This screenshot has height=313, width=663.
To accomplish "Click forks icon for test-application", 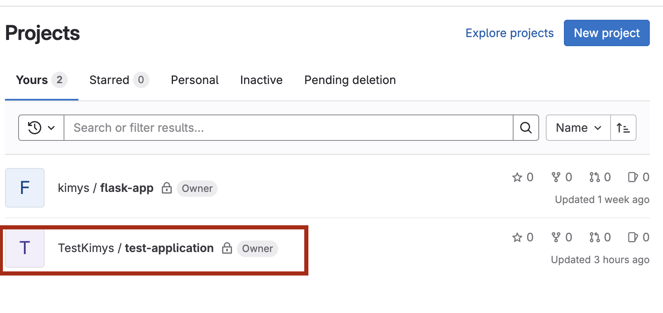I will click(x=556, y=237).
